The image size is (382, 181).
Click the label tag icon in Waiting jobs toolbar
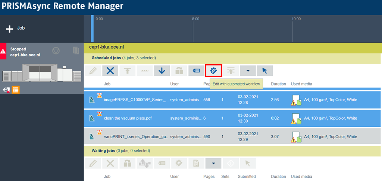click(162, 163)
